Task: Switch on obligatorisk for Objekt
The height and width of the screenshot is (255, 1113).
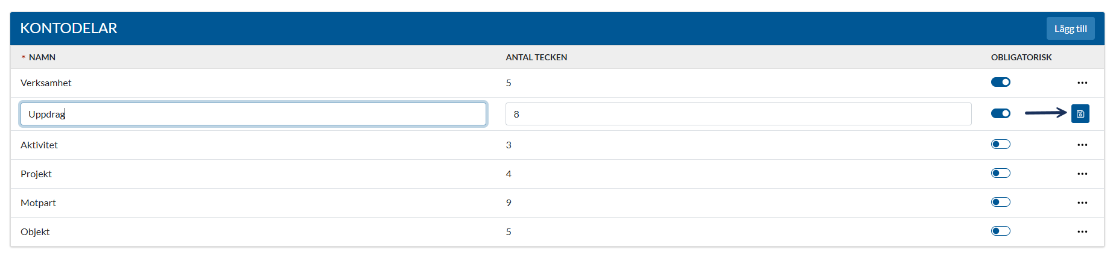Action: [x=1000, y=231]
